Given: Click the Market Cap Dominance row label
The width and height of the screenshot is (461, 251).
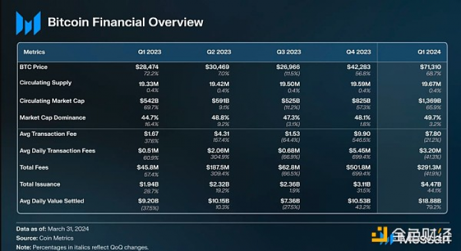Looking at the screenshot, I should (x=53, y=118).
